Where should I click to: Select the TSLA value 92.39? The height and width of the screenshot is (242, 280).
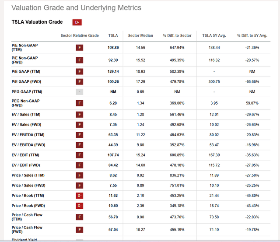tap(113, 60)
